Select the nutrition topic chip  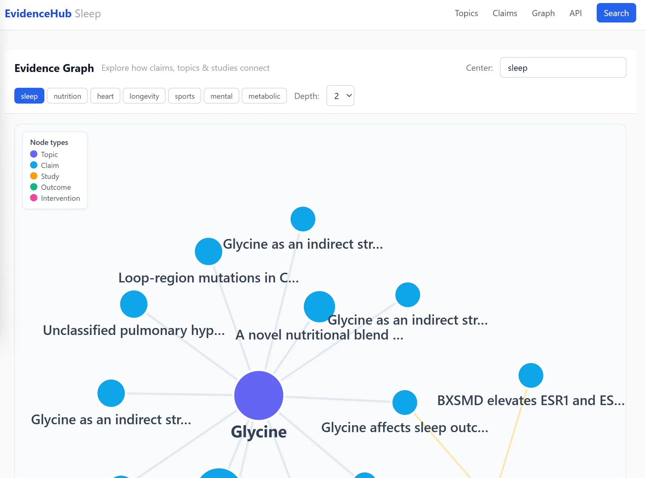[x=67, y=96]
